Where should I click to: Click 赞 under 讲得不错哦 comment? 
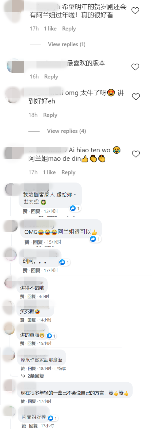[22, 297]
